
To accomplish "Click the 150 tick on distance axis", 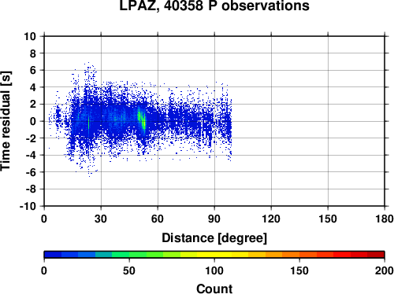I will coord(328,219).
